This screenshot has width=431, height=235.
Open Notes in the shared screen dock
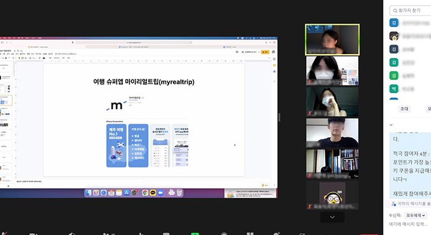tap(119, 193)
